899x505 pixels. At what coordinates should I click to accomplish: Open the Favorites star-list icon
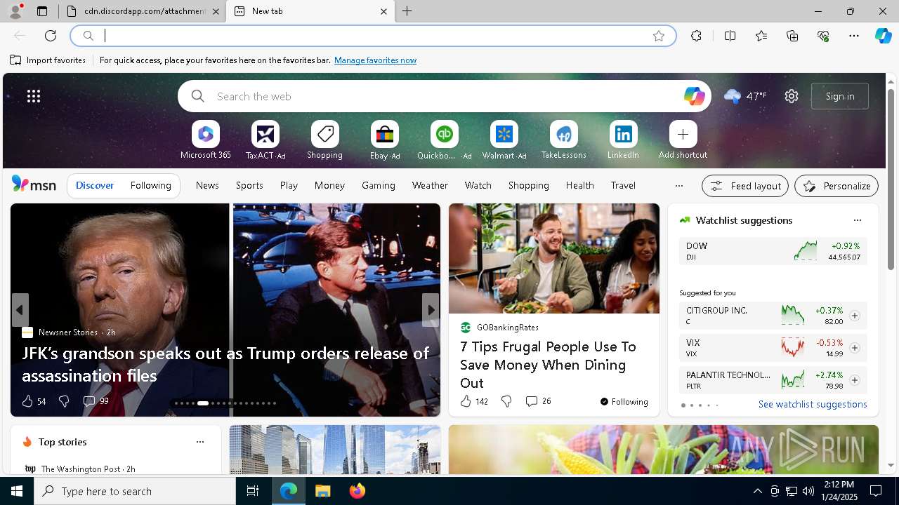[x=761, y=36]
